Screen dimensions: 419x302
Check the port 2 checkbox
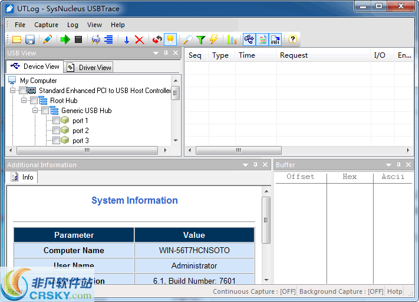[56, 131]
